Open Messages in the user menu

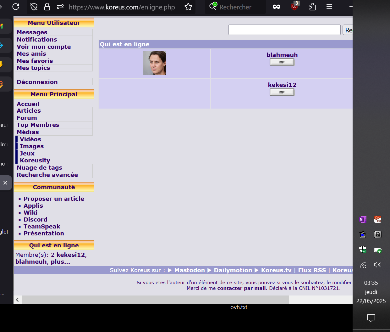(x=32, y=32)
